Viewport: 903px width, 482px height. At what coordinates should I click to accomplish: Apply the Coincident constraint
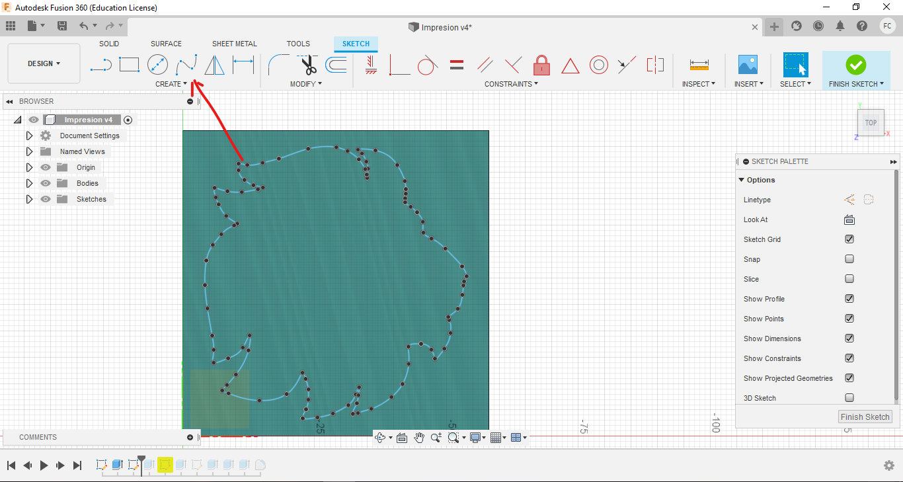pyautogui.click(x=399, y=64)
